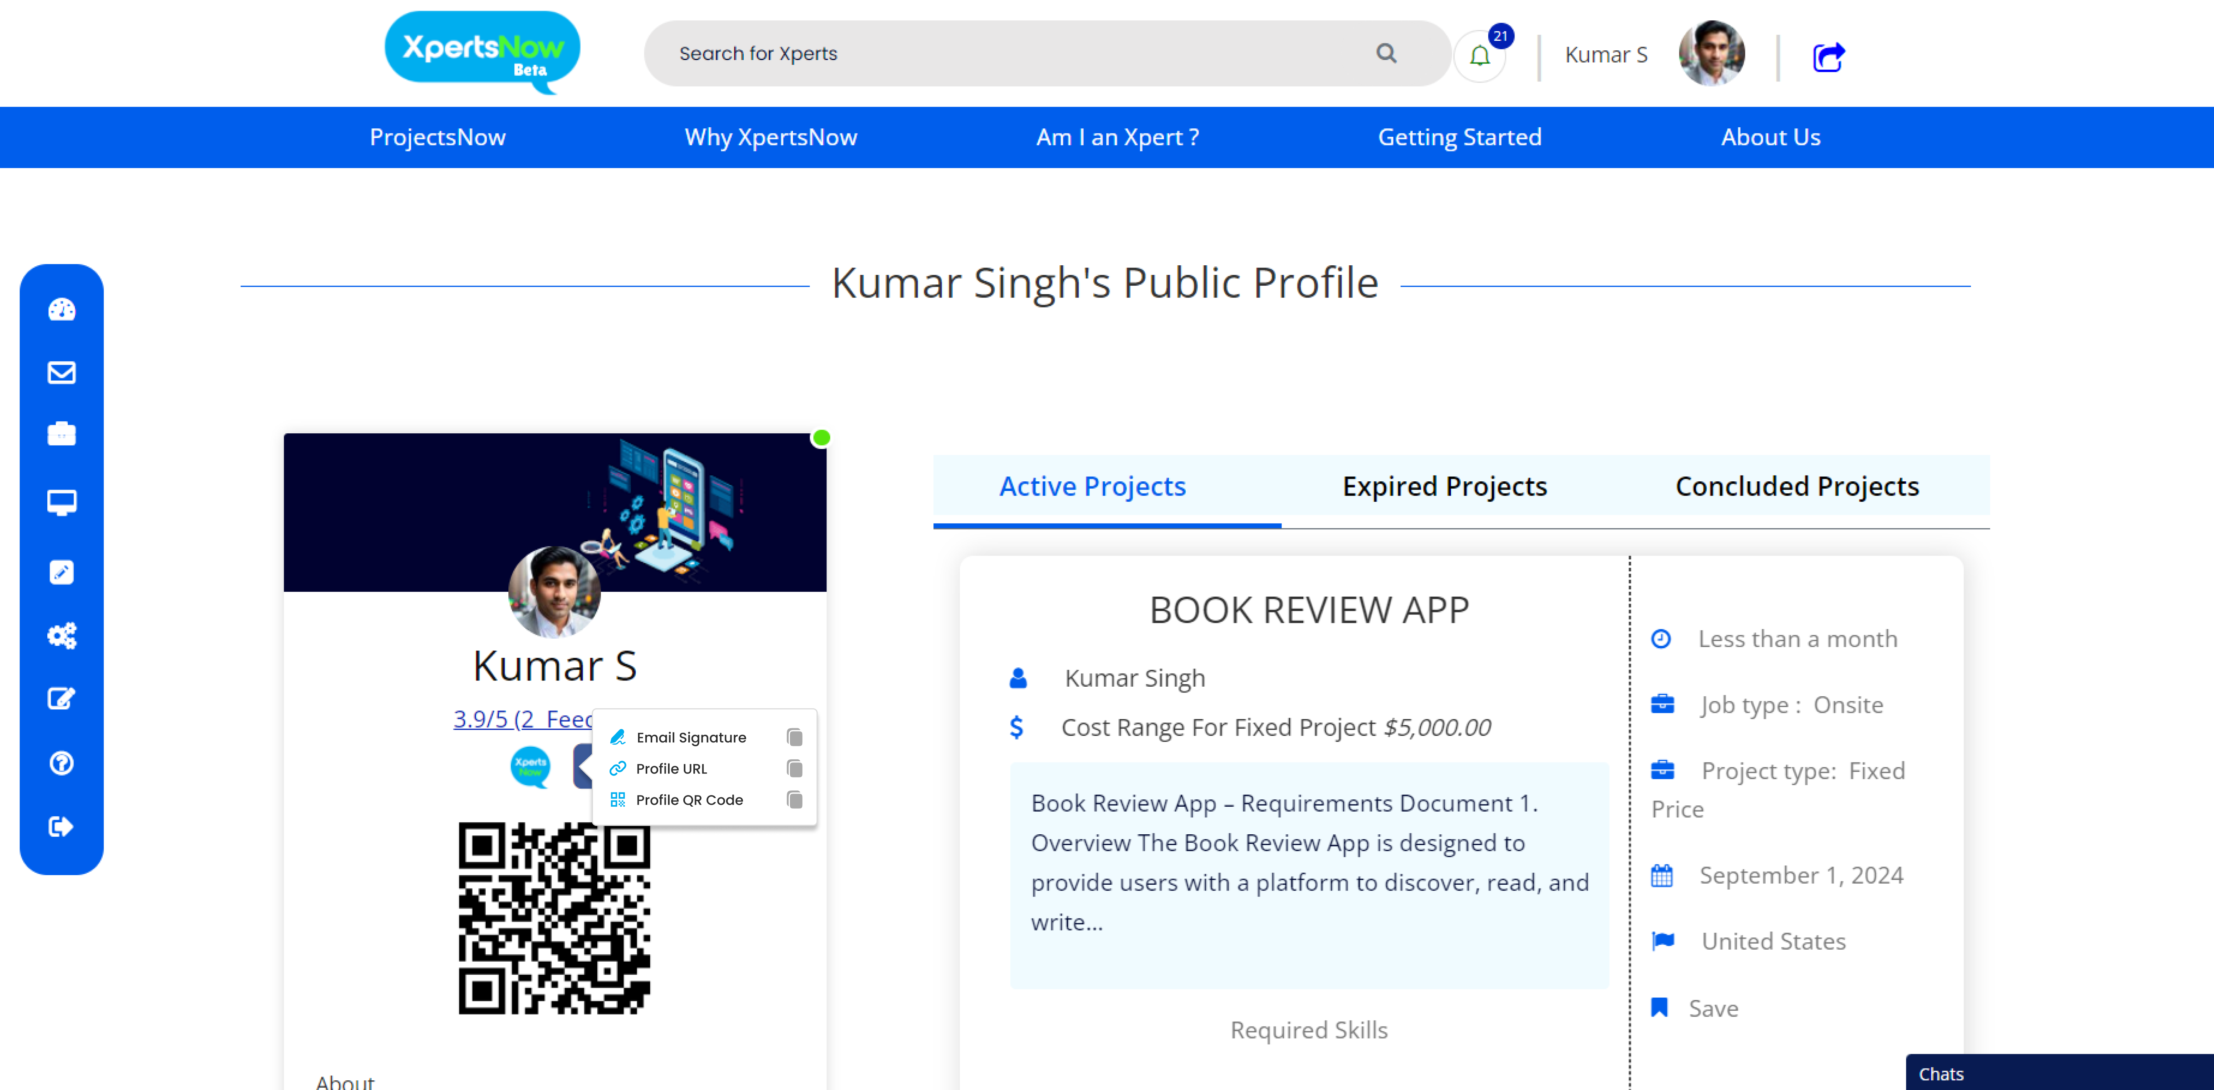Open the settings gears icon in sidebar
Image resolution: width=2214 pixels, height=1090 pixels.
tap(62, 636)
